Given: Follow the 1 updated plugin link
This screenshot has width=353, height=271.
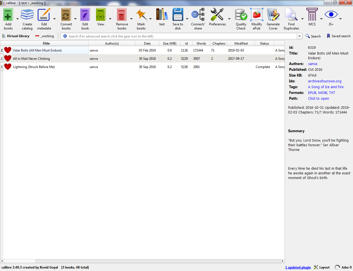Looking at the screenshot, I should pyautogui.click(x=298, y=267).
